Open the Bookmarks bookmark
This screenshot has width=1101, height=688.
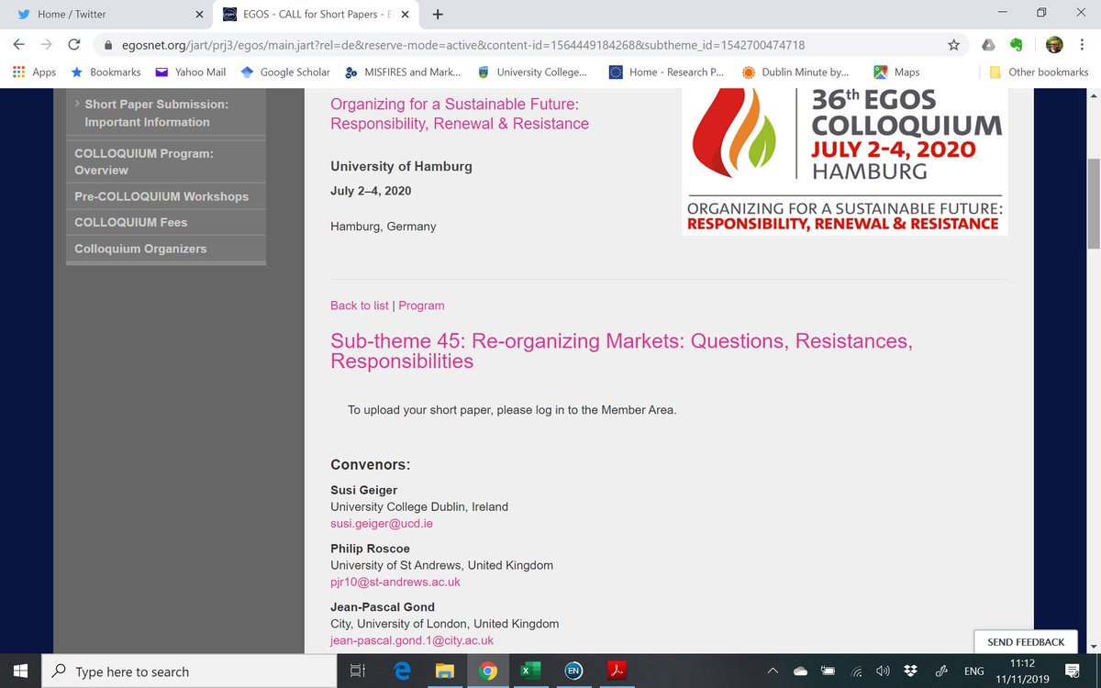tap(106, 72)
